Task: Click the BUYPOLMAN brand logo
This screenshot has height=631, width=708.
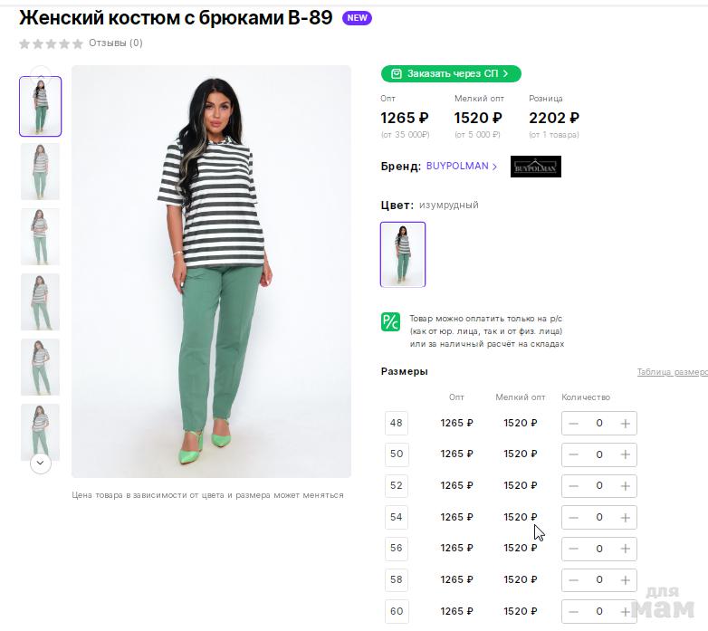Action: pyautogui.click(x=535, y=167)
